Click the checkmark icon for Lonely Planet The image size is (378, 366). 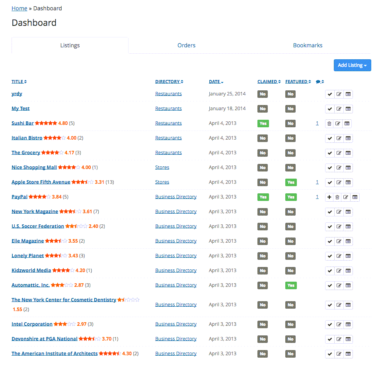[330, 256]
